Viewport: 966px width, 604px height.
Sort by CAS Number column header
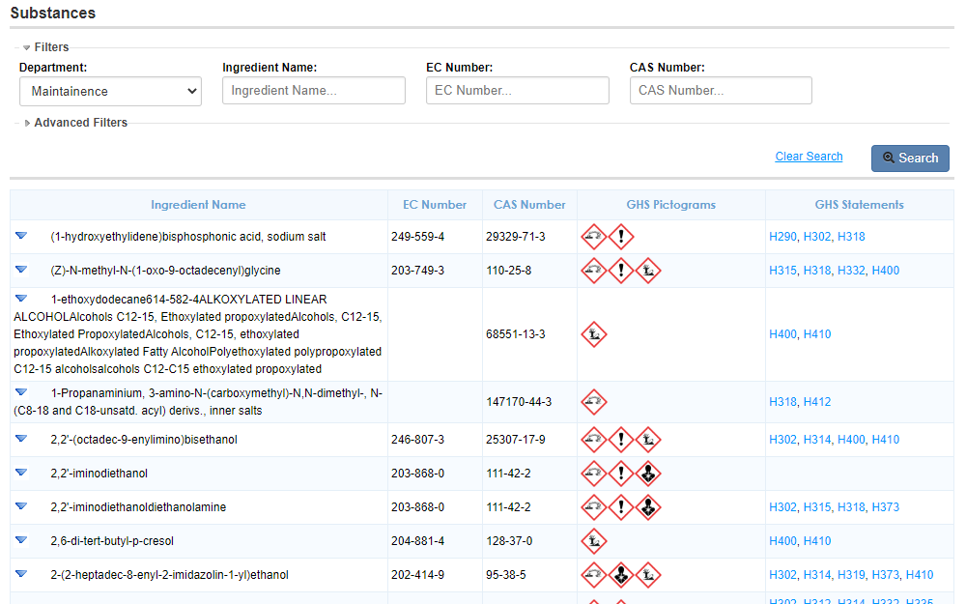tap(529, 205)
